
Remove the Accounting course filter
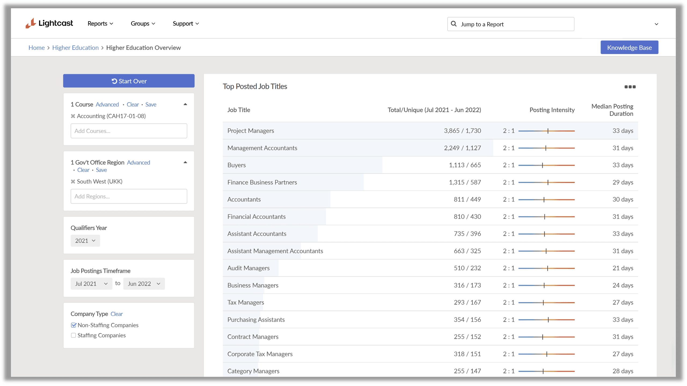click(x=73, y=116)
